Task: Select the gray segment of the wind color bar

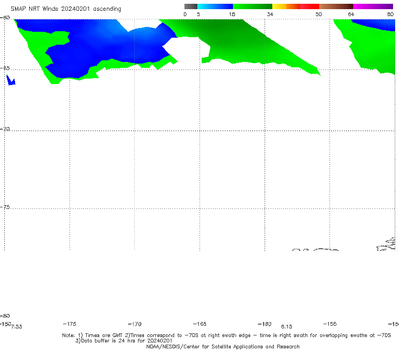Action: point(191,6)
